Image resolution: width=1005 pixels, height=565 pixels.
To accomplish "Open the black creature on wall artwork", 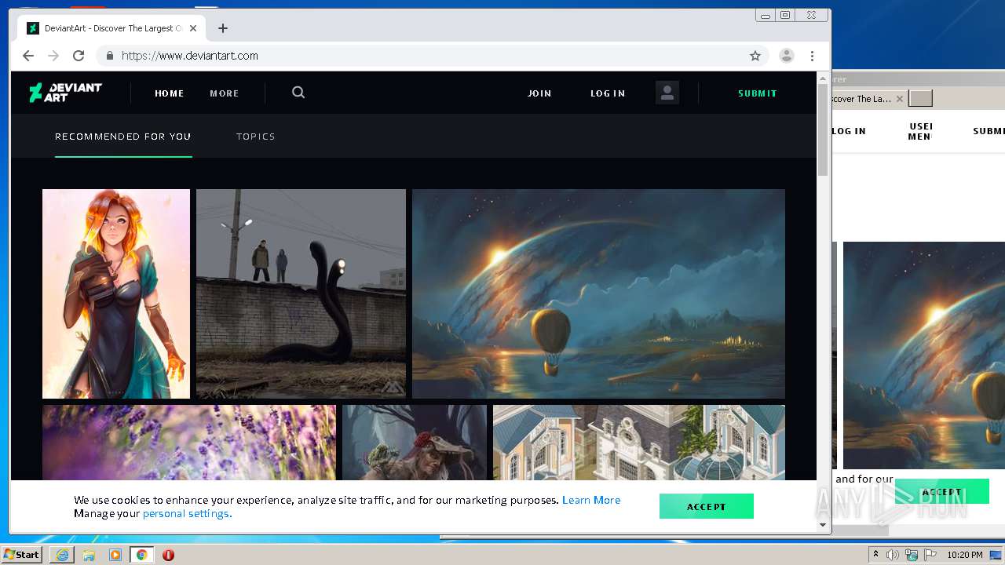I will coord(301,293).
